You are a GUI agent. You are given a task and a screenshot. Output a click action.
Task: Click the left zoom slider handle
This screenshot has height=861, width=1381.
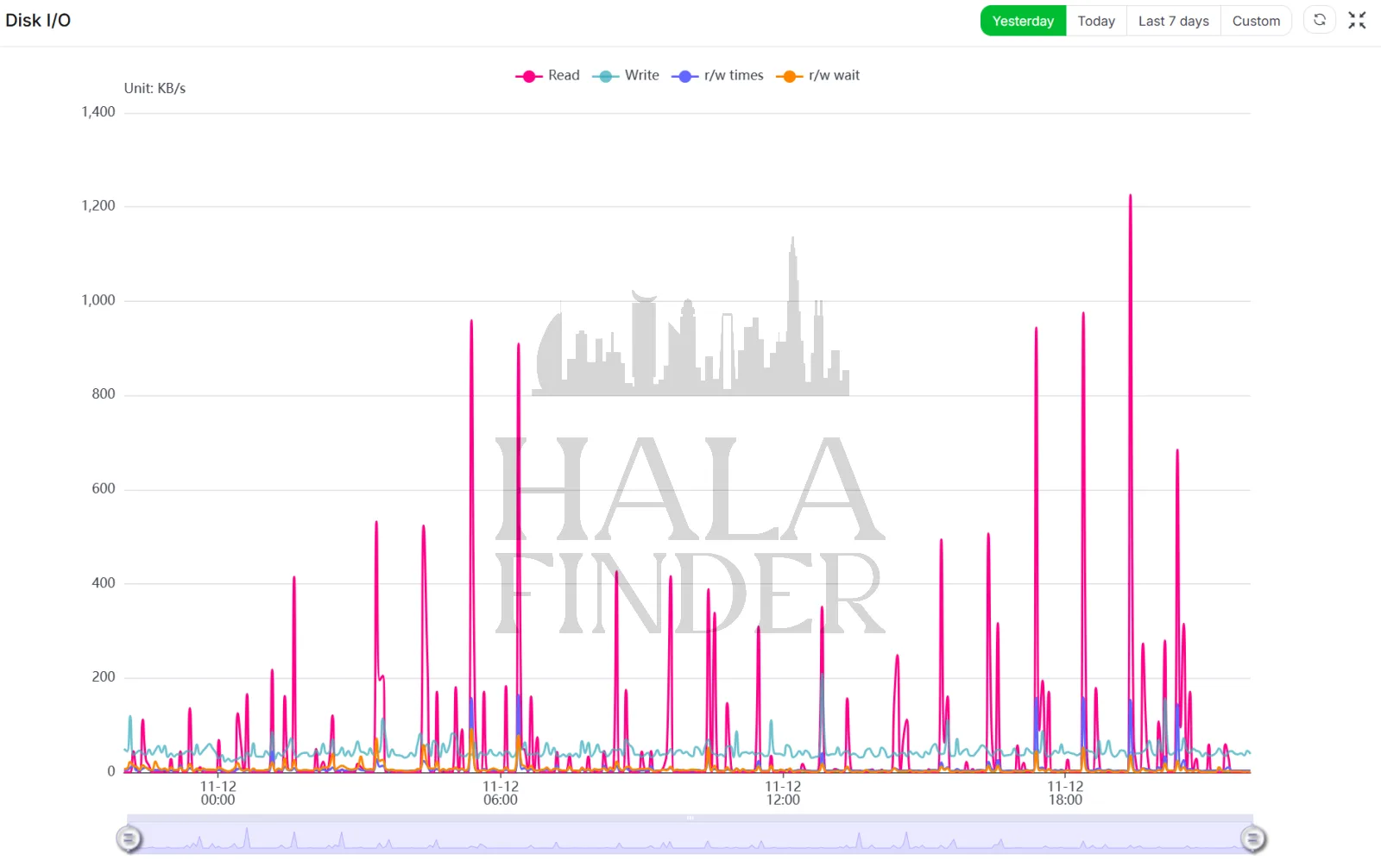(x=129, y=838)
